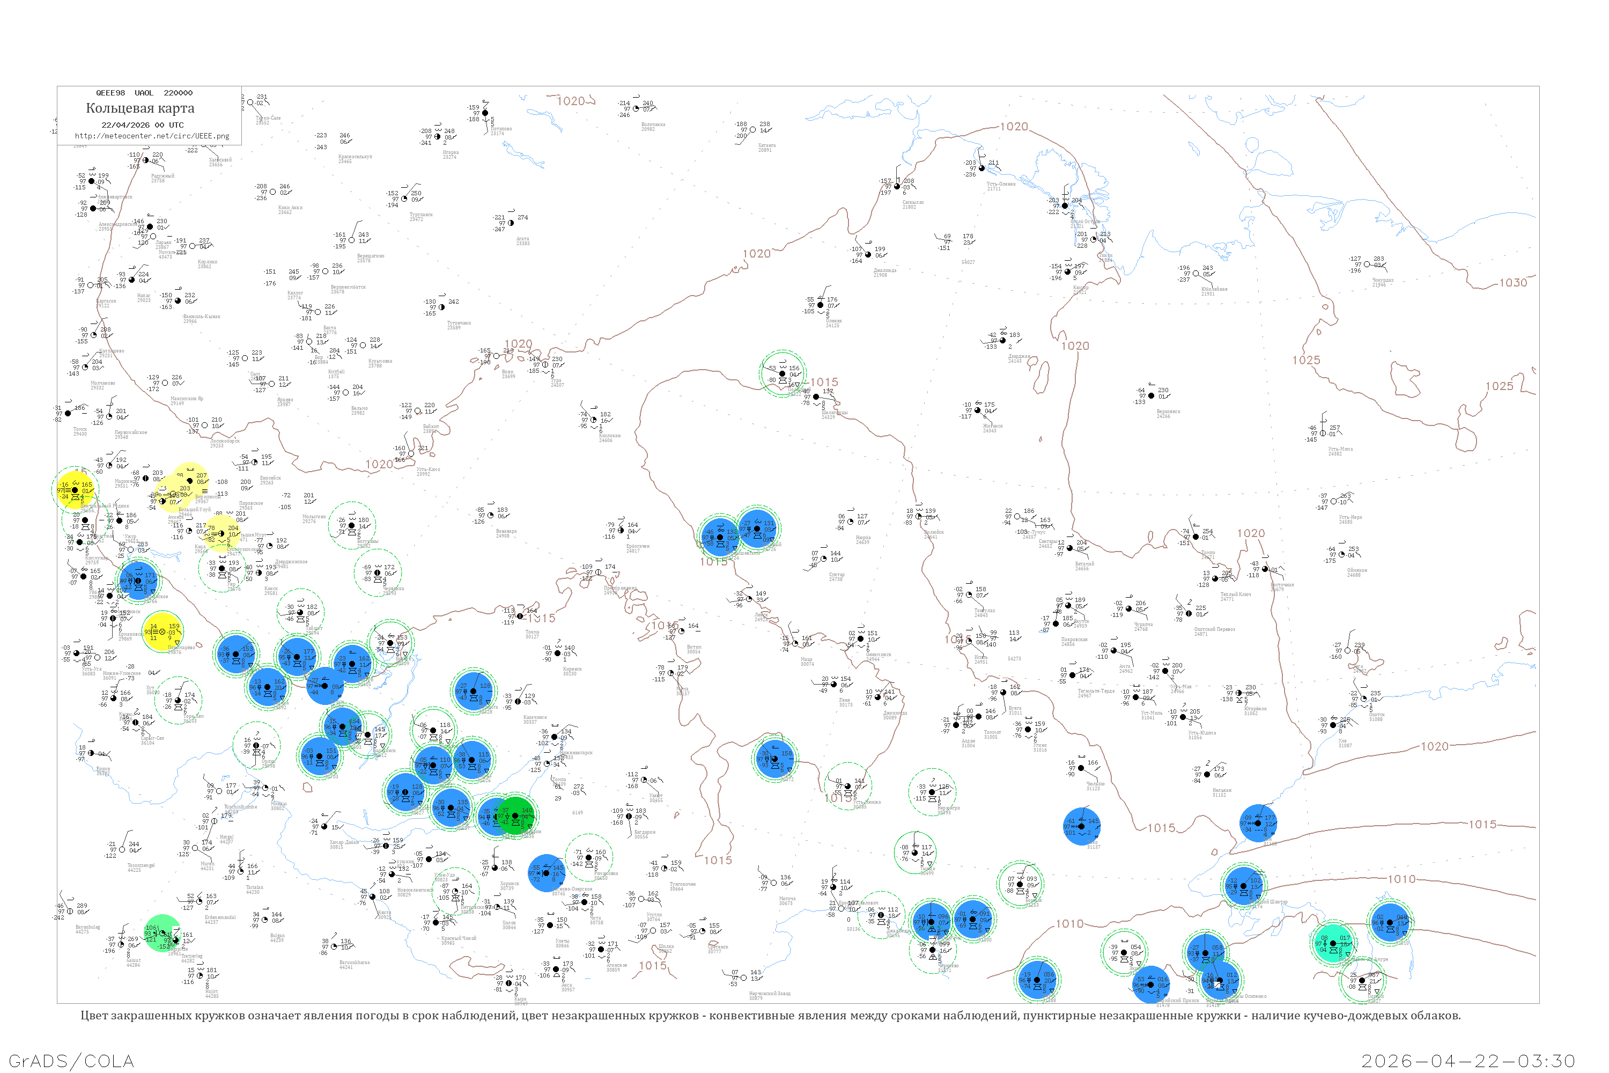
Task: Click the Верхоянск station marker
Action: click(1152, 396)
